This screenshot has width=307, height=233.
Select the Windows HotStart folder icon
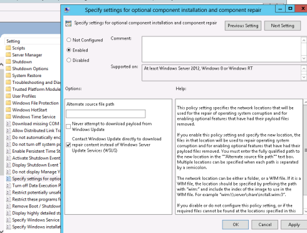pyautogui.click(x=8, y=110)
